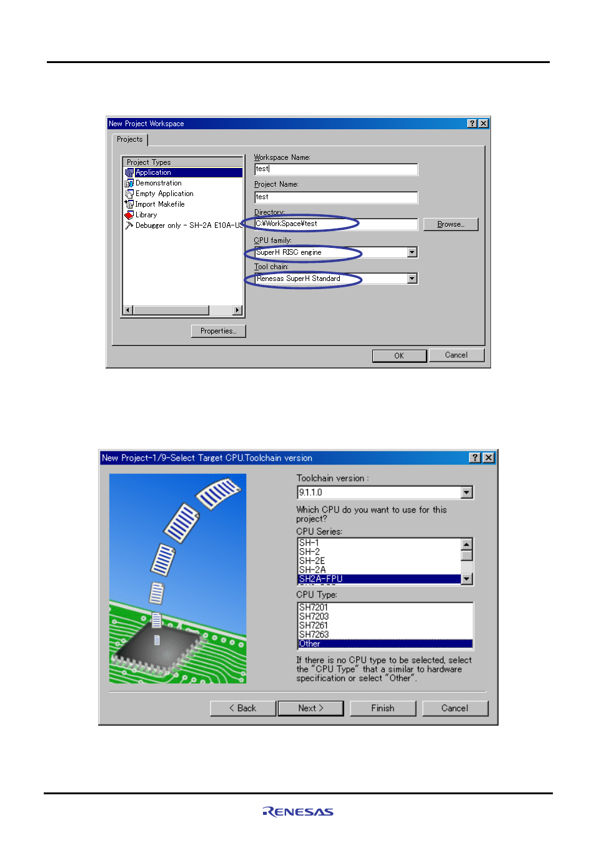596x843 pixels.
Task: Choose SH7201 CPU Type
Action: [385, 608]
